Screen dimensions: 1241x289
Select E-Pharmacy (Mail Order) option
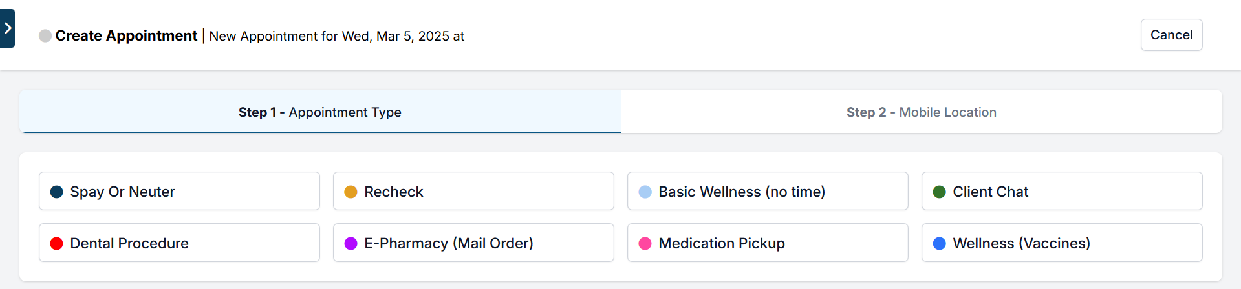[473, 243]
